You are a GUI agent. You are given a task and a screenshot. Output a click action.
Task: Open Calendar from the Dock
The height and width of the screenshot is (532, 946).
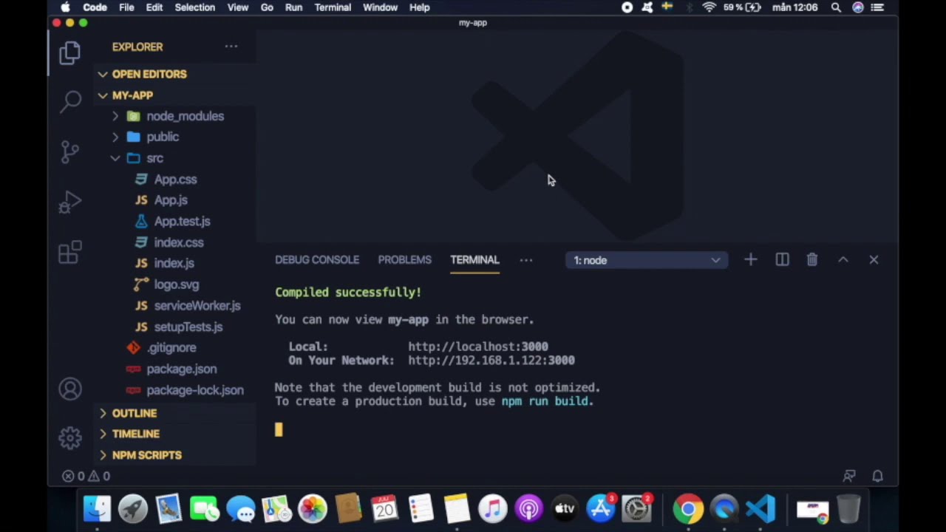tap(384, 508)
